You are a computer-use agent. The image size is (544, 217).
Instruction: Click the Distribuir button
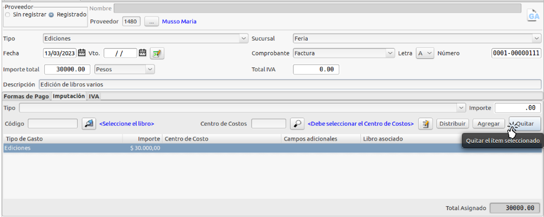(452, 123)
